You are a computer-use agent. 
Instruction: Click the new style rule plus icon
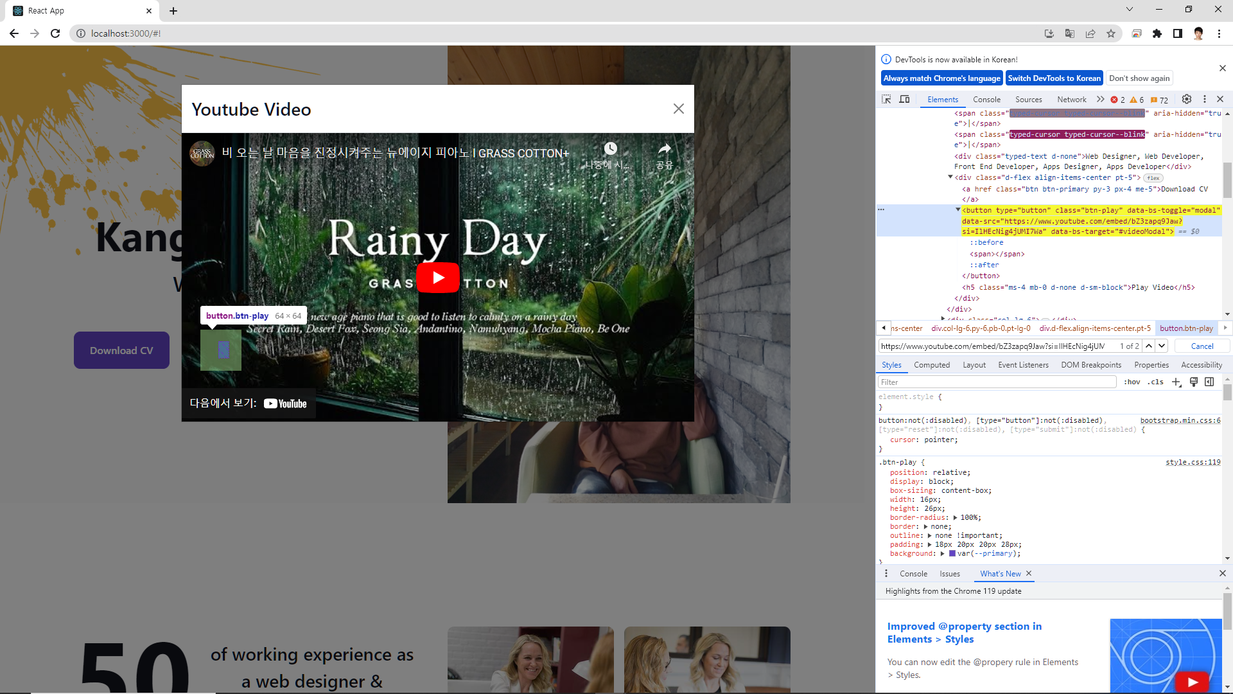(x=1176, y=382)
